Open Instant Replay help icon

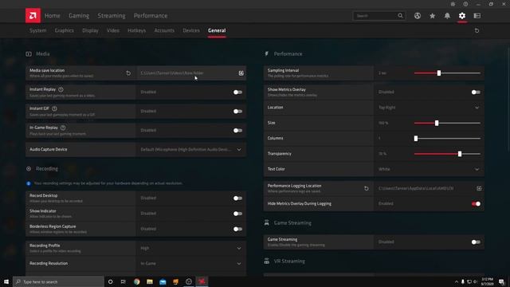point(61,89)
